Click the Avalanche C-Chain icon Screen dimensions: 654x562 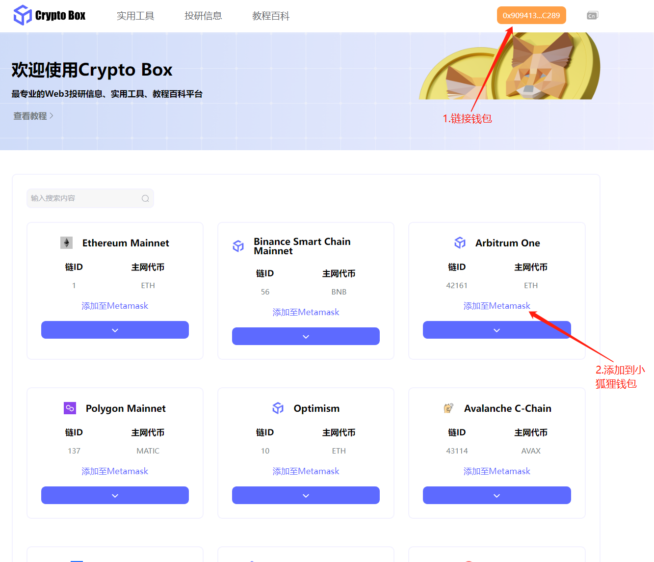(448, 408)
